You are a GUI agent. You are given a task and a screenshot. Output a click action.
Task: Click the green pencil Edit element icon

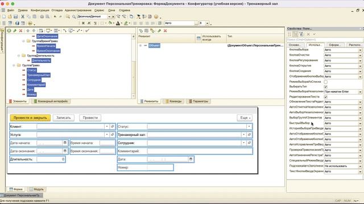click(x=15, y=31)
